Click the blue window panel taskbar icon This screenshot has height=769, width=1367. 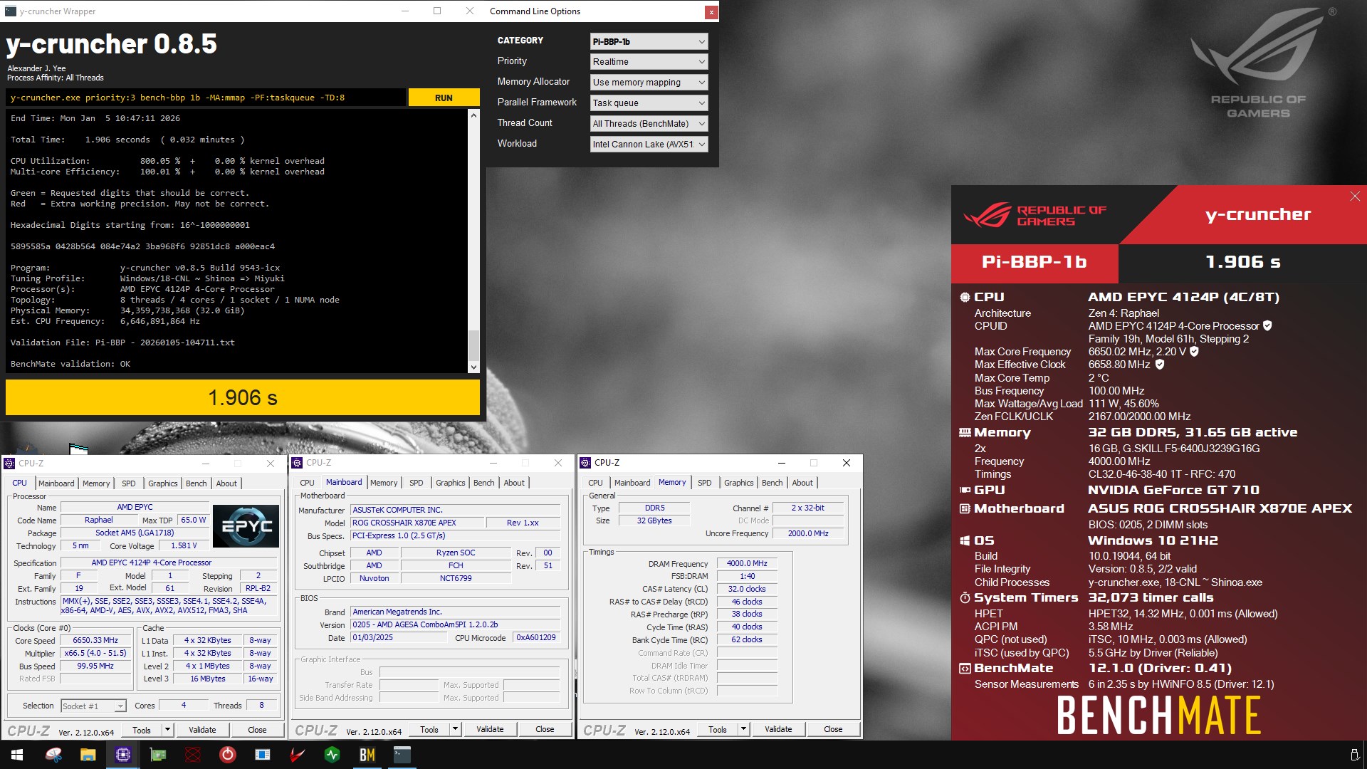263,755
